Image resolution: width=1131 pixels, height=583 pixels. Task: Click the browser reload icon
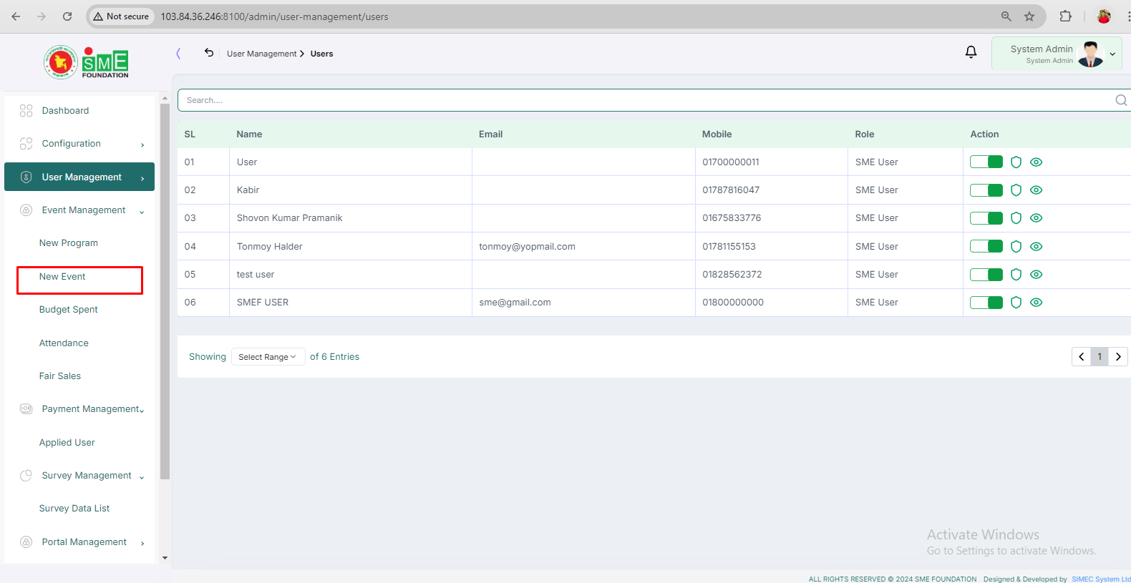[x=67, y=16]
